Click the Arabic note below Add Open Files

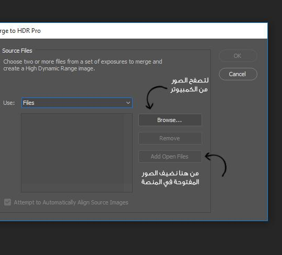pyautogui.click(x=170, y=178)
